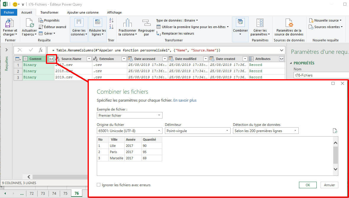The width and height of the screenshot is (349, 198).
Task: Open the Date created column filter dropdown
Action: [245, 59]
